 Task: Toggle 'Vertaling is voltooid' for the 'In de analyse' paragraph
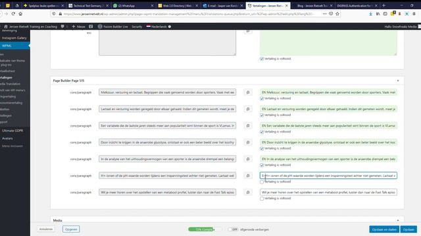pos(262,165)
